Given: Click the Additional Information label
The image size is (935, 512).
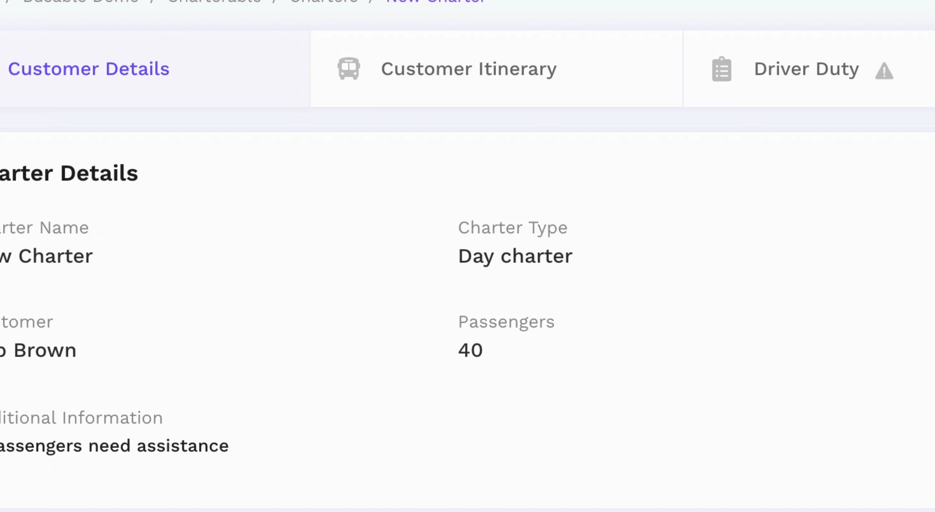Looking at the screenshot, I should [81, 418].
